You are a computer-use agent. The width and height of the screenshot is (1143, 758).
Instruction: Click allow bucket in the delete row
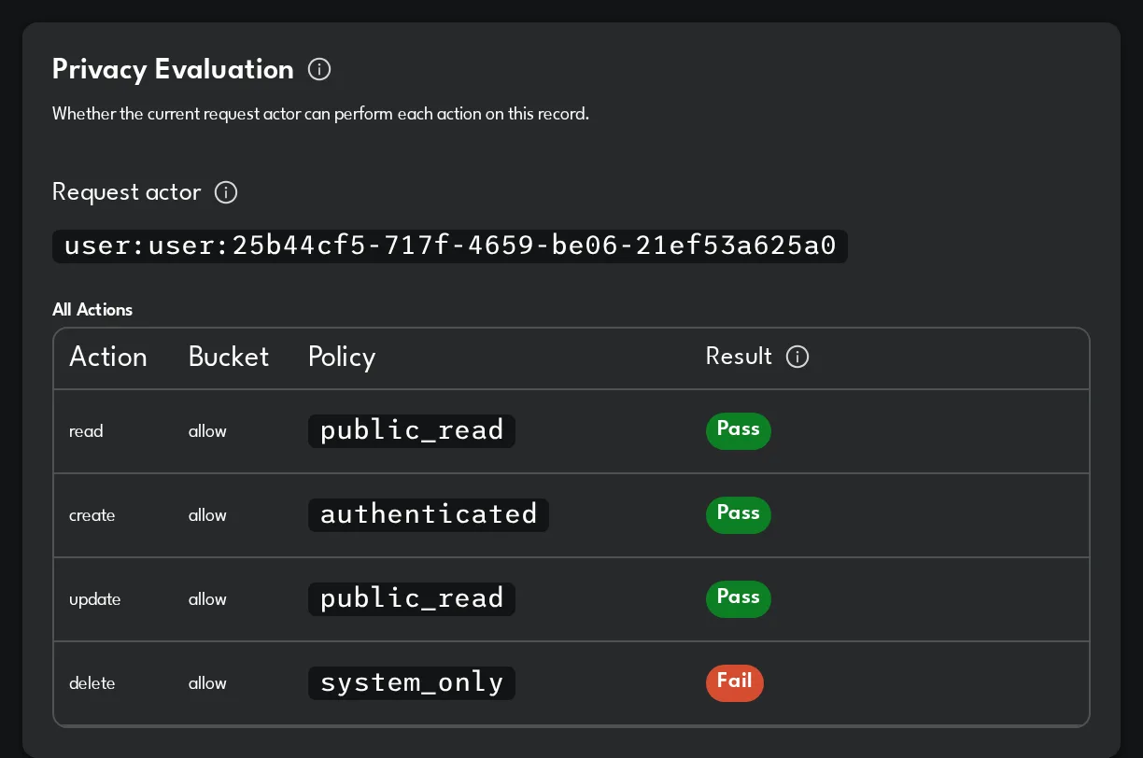click(207, 683)
